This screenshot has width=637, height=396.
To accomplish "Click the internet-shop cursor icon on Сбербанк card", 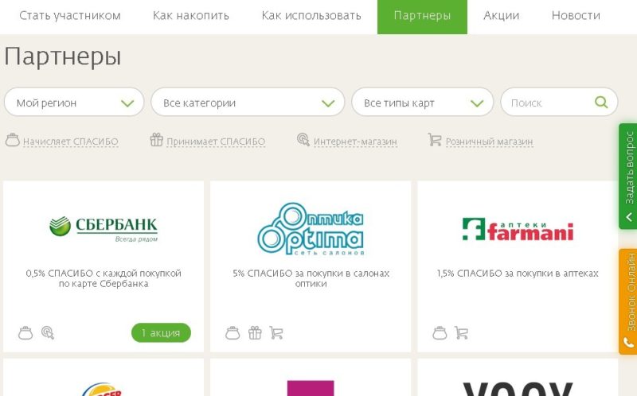I will (48, 332).
